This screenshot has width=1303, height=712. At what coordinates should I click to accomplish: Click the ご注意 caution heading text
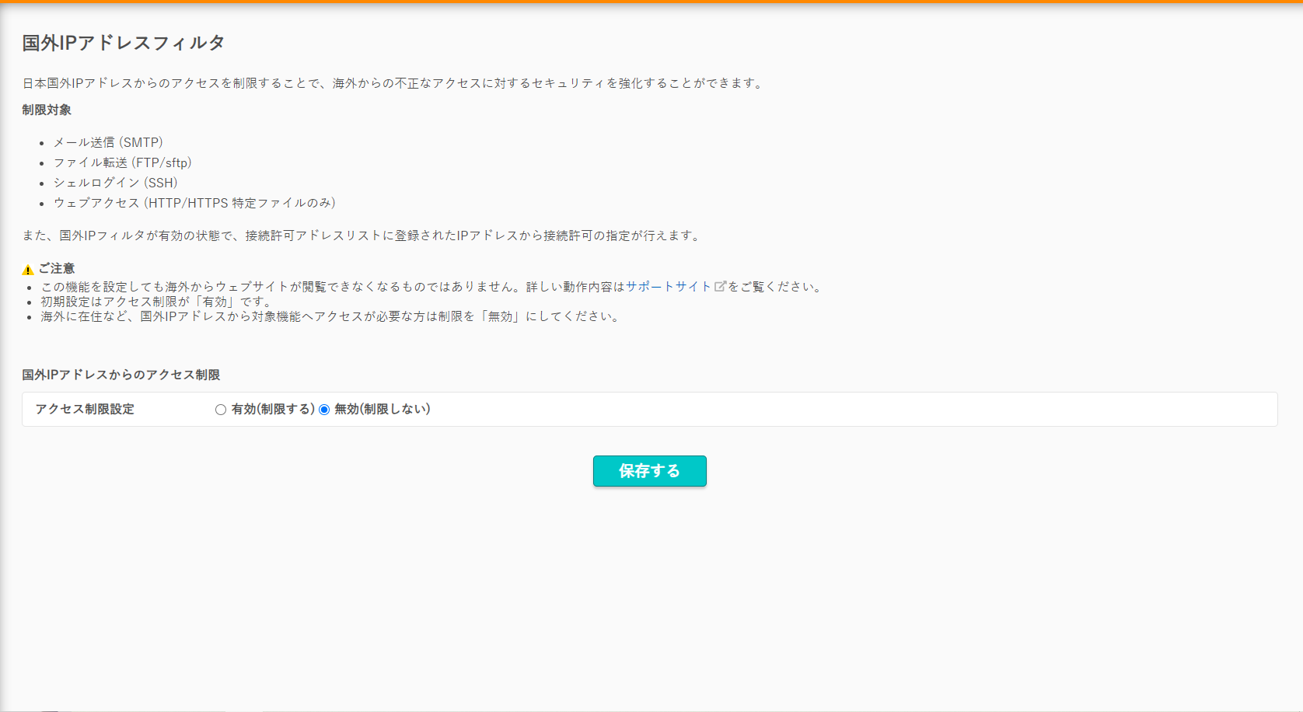[x=57, y=268]
